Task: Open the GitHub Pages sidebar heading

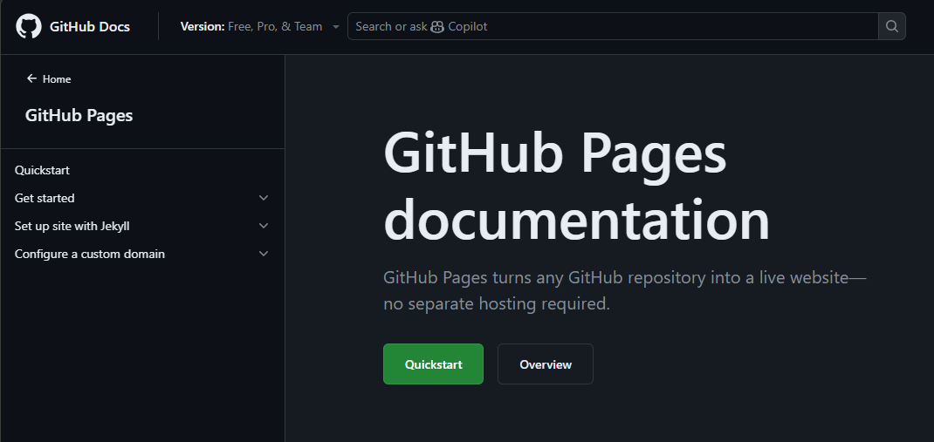Action: click(79, 115)
